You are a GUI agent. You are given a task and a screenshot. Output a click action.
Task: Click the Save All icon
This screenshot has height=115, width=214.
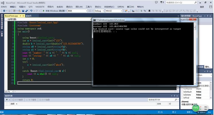coord(26,11)
